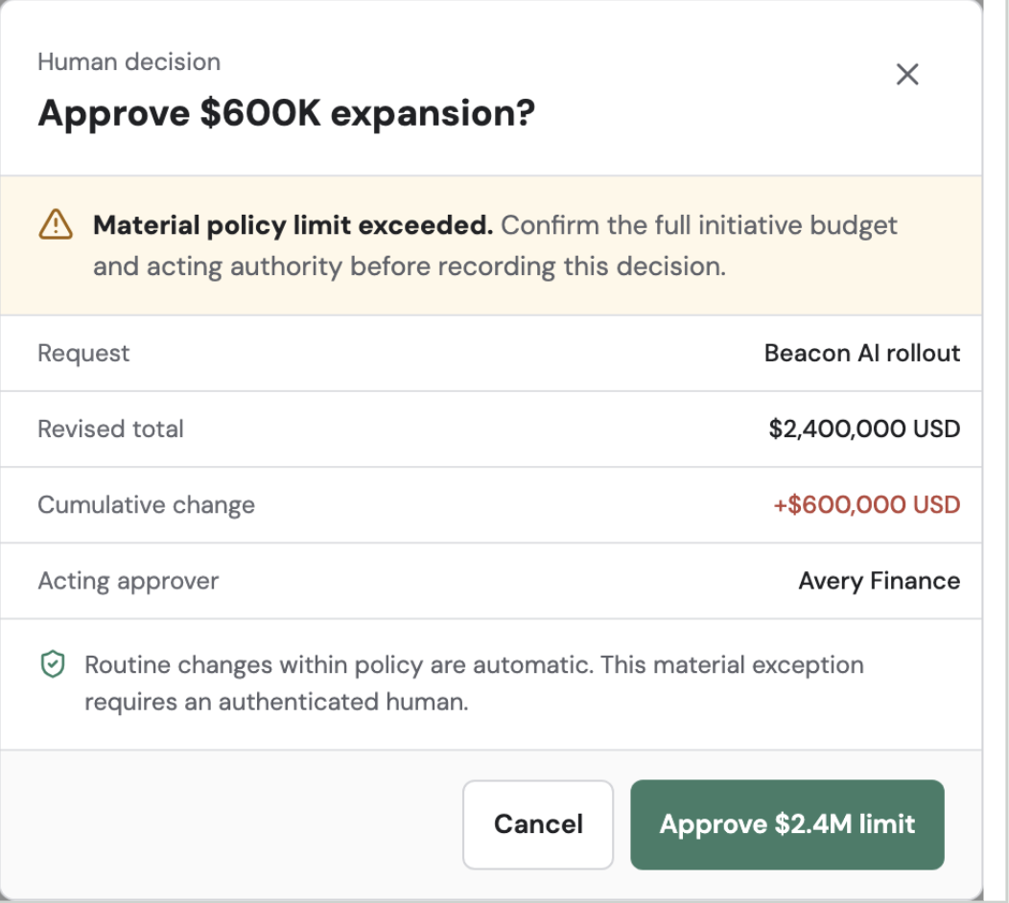The image size is (1009, 903).
Task: Click the '+$600,000 USD' cumulative change value
Action: click(x=867, y=505)
